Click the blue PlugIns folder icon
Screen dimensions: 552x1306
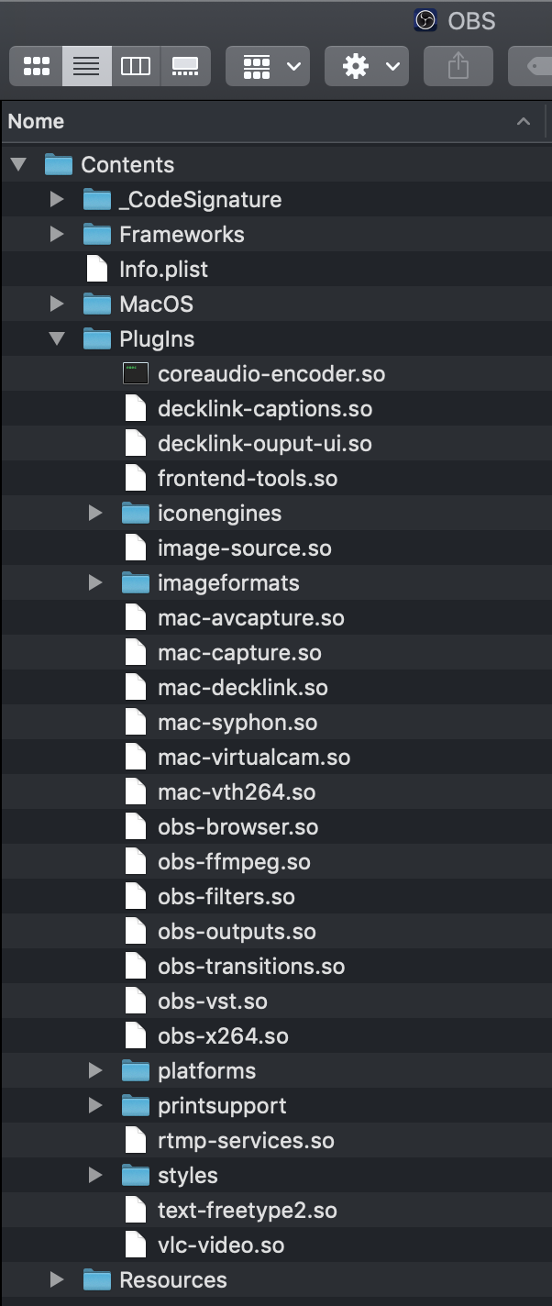click(97, 338)
